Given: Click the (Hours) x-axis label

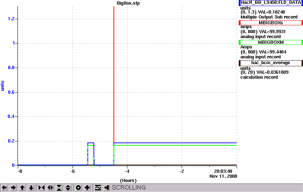Looking at the screenshot, I should tap(128, 181).
